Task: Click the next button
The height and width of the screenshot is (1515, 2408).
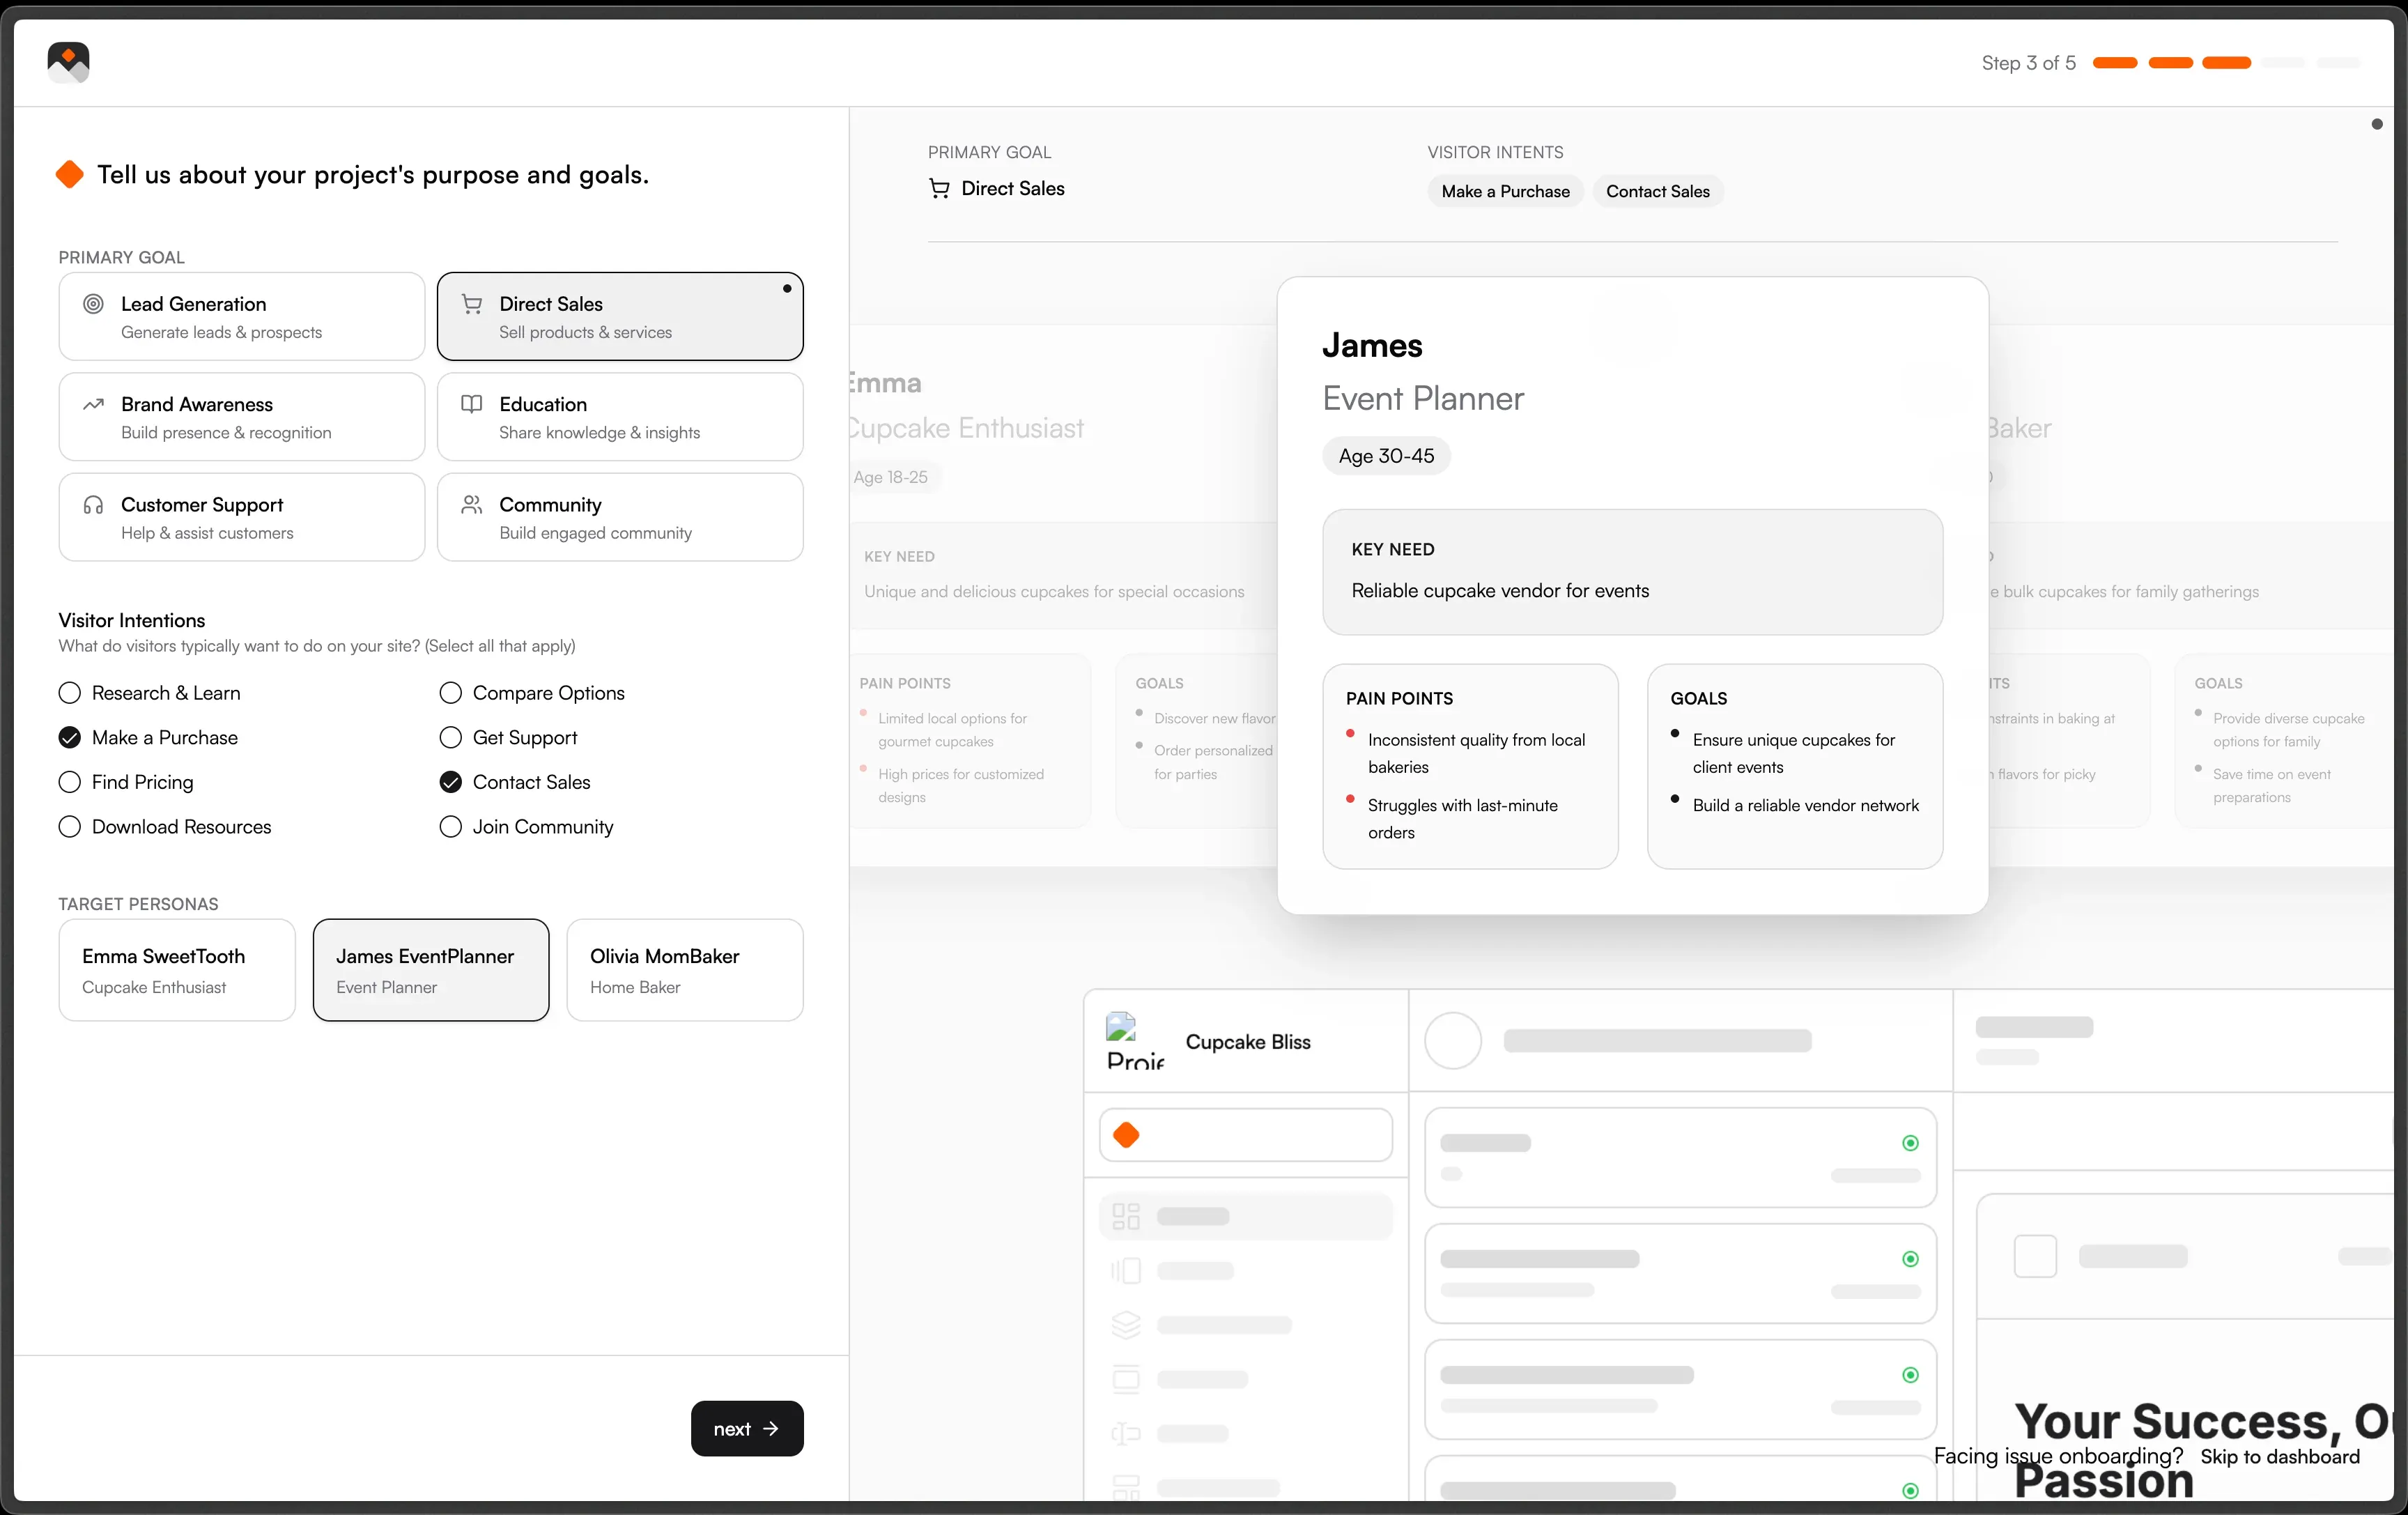Action: pyautogui.click(x=746, y=1428)
